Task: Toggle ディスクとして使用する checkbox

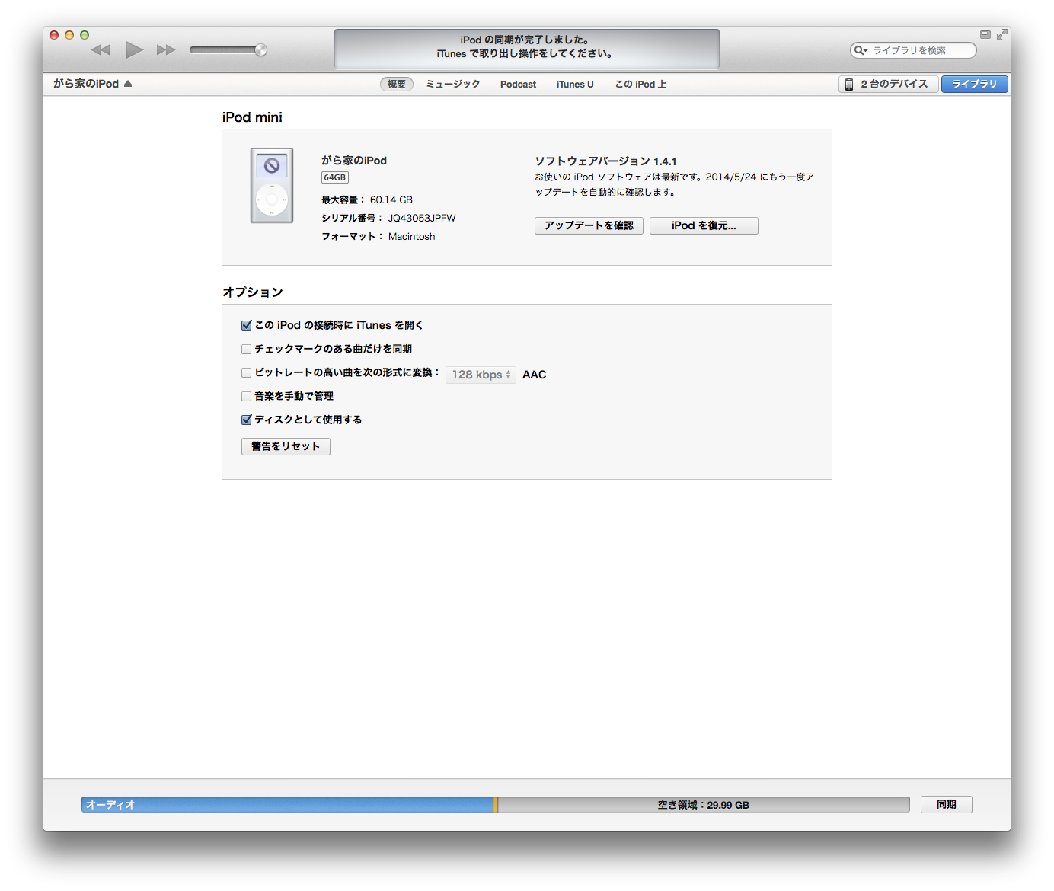Action: click(246, 420)
